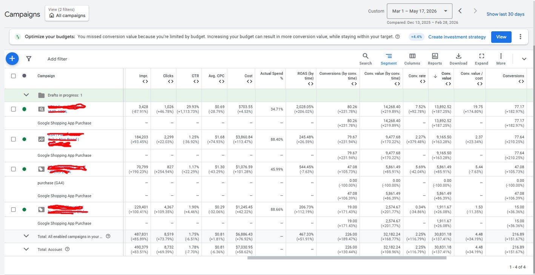This screenshot has height=275, width=535.
Task: Go to previous date range arrow
Action: [460, 11]
